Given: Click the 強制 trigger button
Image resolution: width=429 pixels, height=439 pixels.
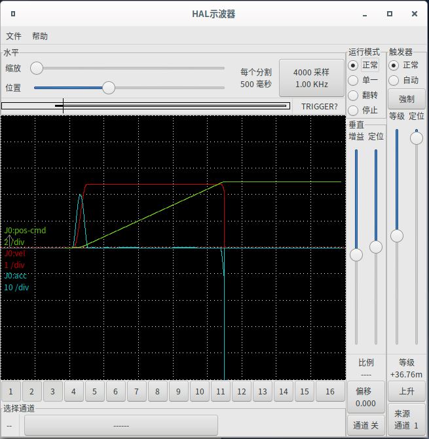Looking at the screenshot, I should pyautogui.click(x=407, y=99).
